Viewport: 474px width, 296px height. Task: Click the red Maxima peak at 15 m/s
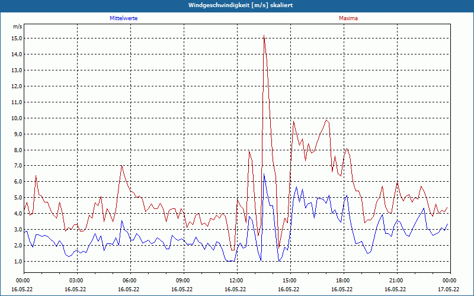tap(264, 36)
